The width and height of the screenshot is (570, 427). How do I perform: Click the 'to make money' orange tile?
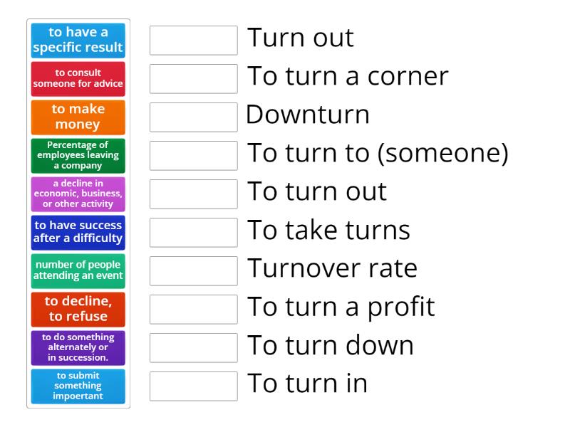pyautogui.click(x=78, y=117)
